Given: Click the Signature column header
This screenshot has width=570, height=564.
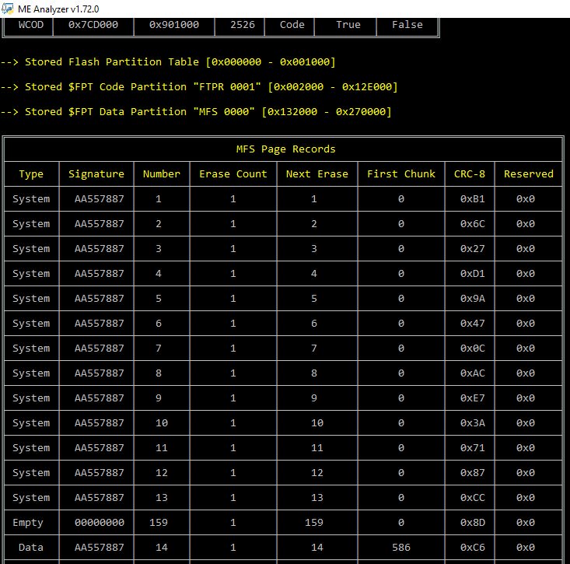Looking at the screenshot, I should click(96, 174).
